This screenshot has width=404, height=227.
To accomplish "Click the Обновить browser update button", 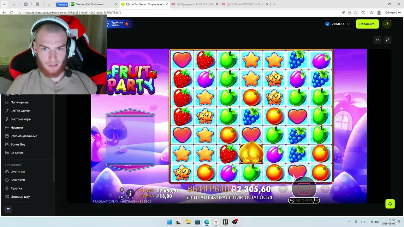I will (x=393, y=13).
